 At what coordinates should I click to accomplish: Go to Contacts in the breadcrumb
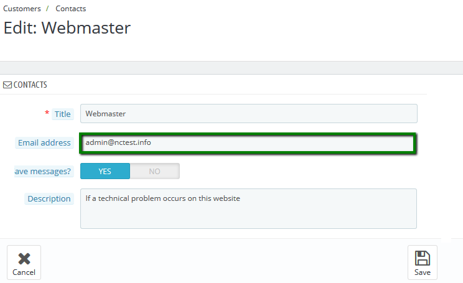click(71, 9)
